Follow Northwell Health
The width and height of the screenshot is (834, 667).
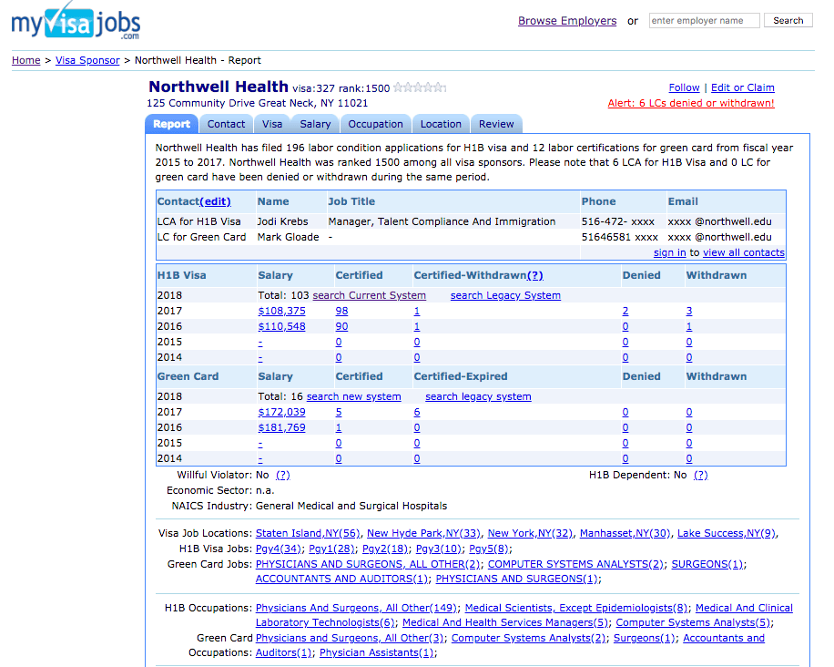pos(684,87)
